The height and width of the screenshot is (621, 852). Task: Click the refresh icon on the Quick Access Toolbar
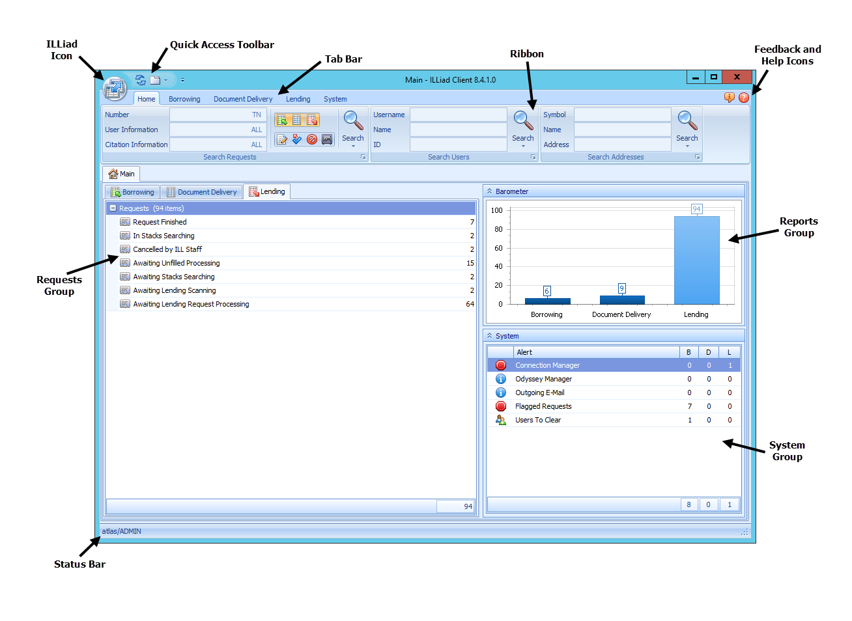(x=140, y=79)
